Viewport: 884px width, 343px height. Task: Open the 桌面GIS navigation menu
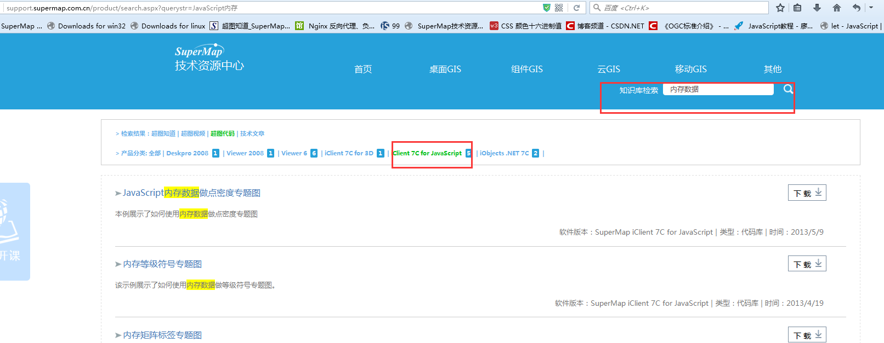[445, 69]
